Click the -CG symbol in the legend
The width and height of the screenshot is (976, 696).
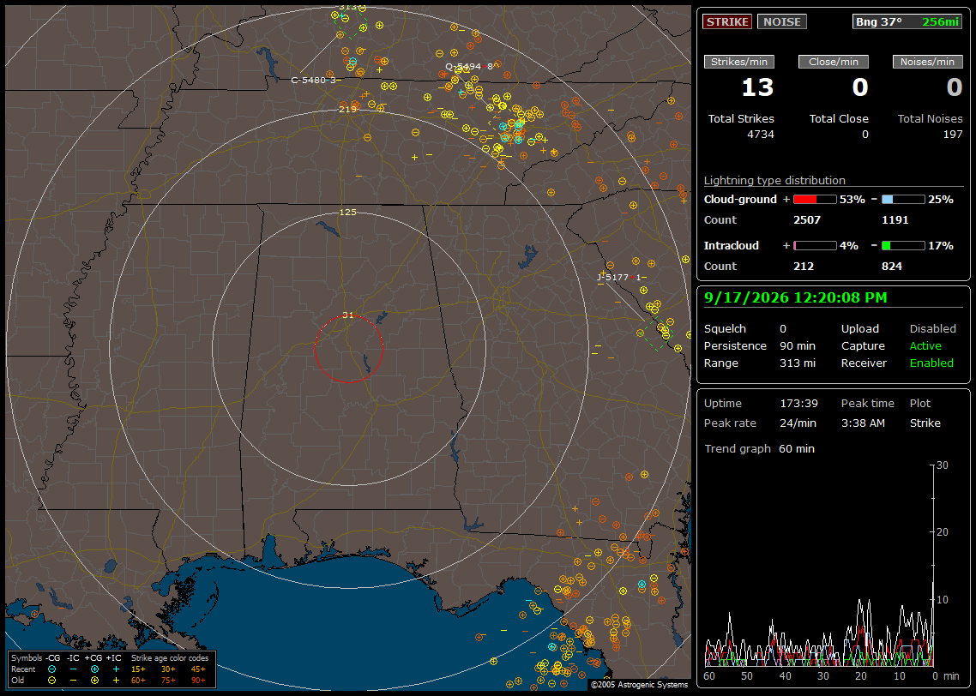tap(52, 669)
